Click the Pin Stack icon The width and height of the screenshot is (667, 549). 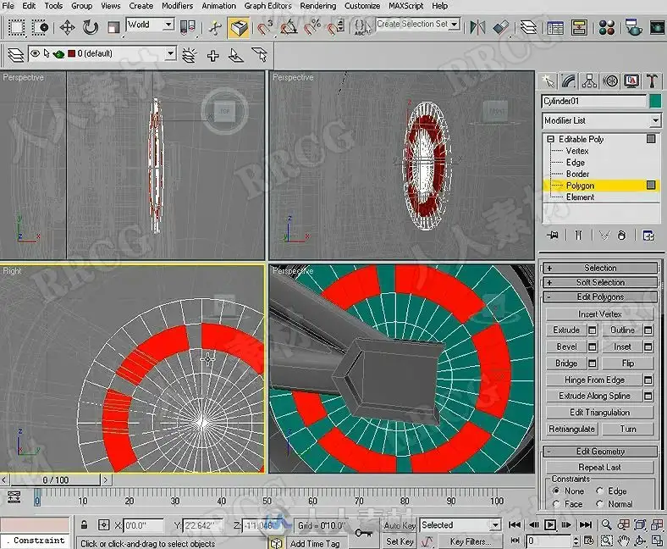(554, 235)
